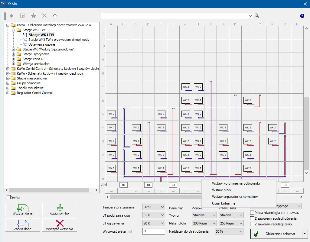Viewport: 310px width, 242px height.
Task: Open the blue help question mark icon
Action: (x=302, y=16)
